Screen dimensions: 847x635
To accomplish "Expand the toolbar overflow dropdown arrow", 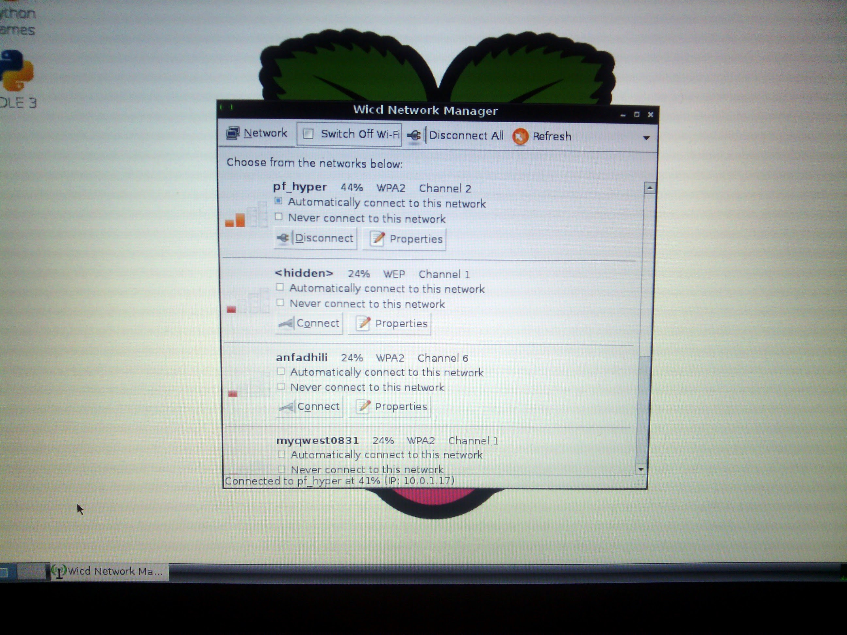I will [x=646, y=138].
